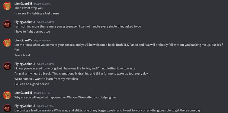Screen dimensions: 228x113
Task: Click username FlyingCookie13 above the "mere young teenager" message
Action: click(25, 22)
